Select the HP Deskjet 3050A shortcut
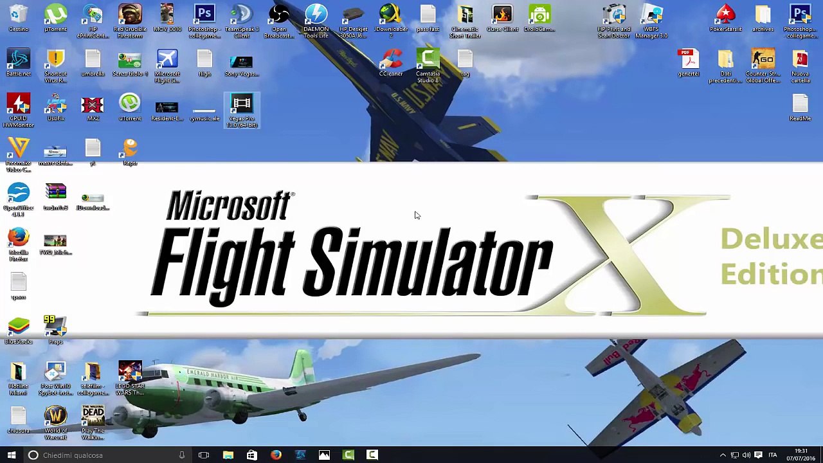 click(353, 21)
